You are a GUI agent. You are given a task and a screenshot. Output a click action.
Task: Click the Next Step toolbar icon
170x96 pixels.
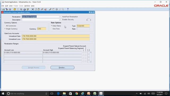[x=18, y=9]
